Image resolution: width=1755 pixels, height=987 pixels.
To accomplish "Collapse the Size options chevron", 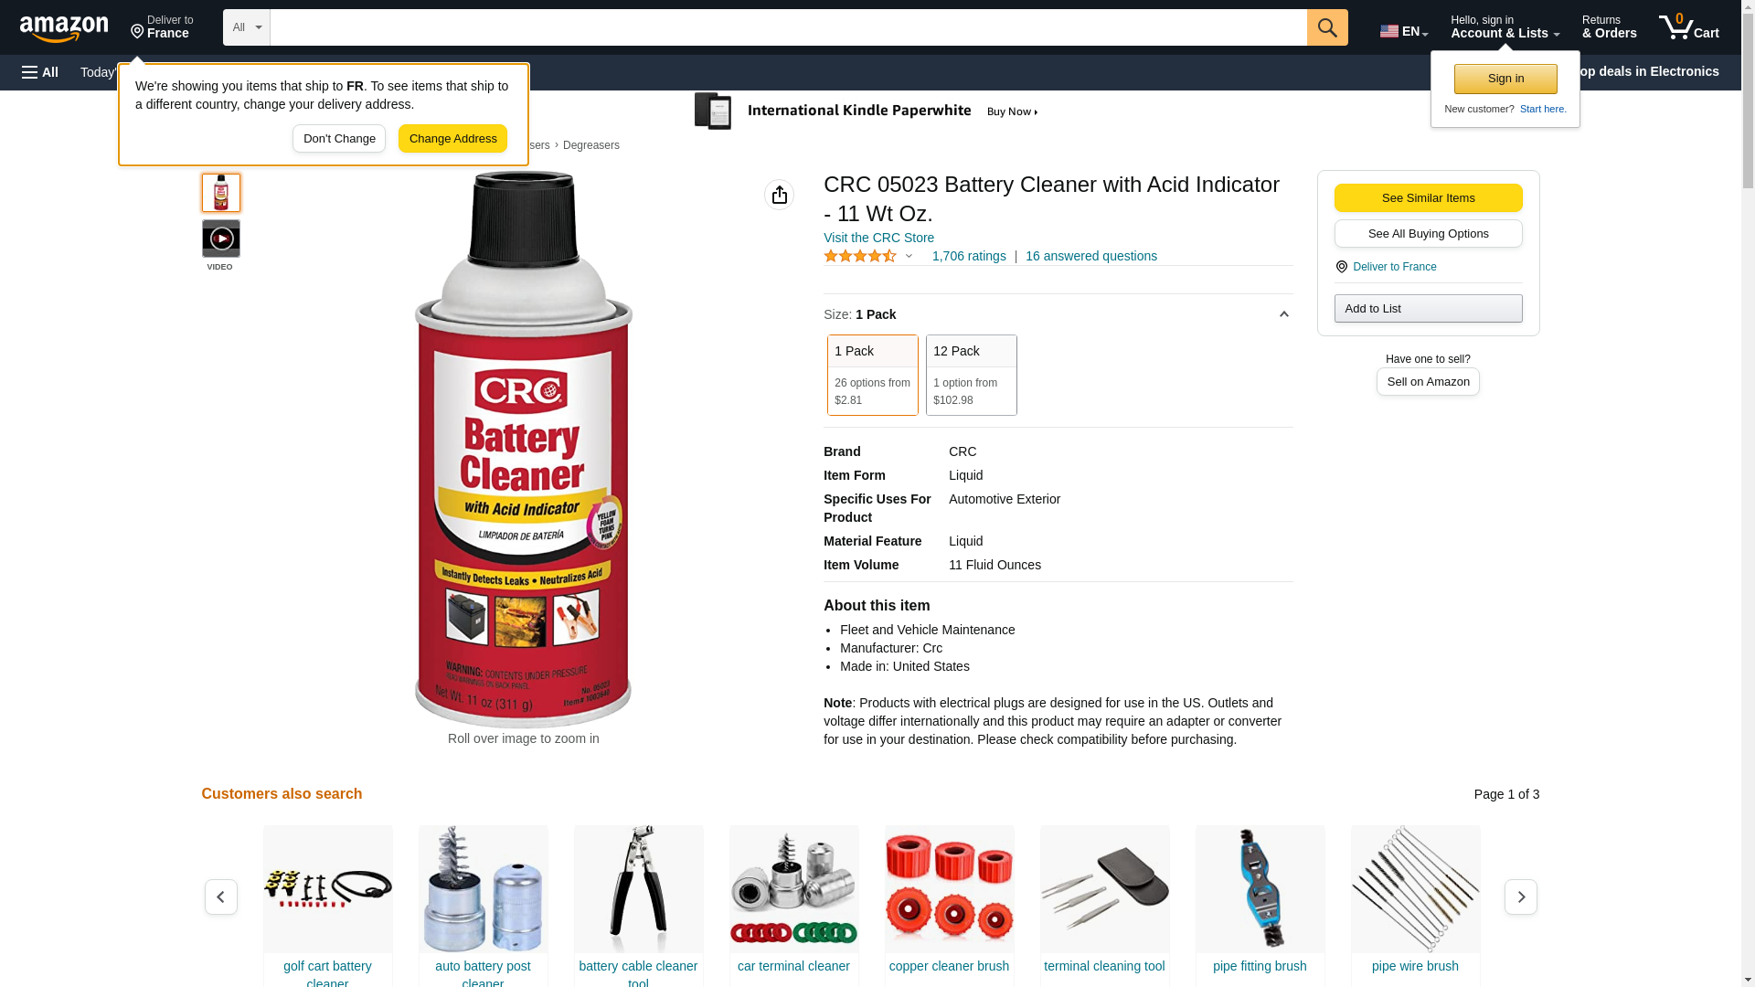I will tap(1283, 314).
